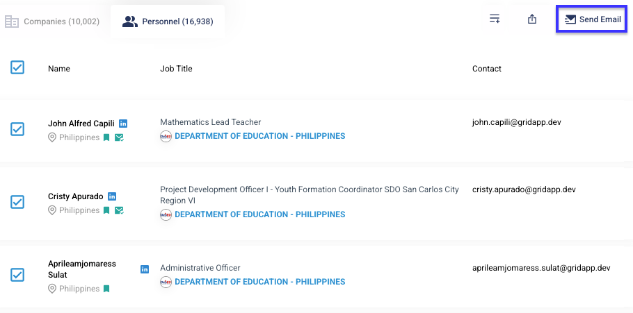Screen dimensions: 633x313
Task: Open John Alfred Capili's LinkedIn icon
Action: (123, 124)
